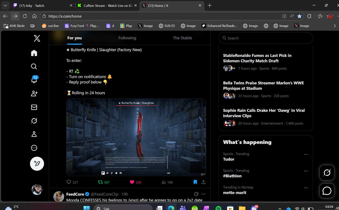Toggle favorite star for this page
Viewport: 339px width, 210px height.
point(299,16)
